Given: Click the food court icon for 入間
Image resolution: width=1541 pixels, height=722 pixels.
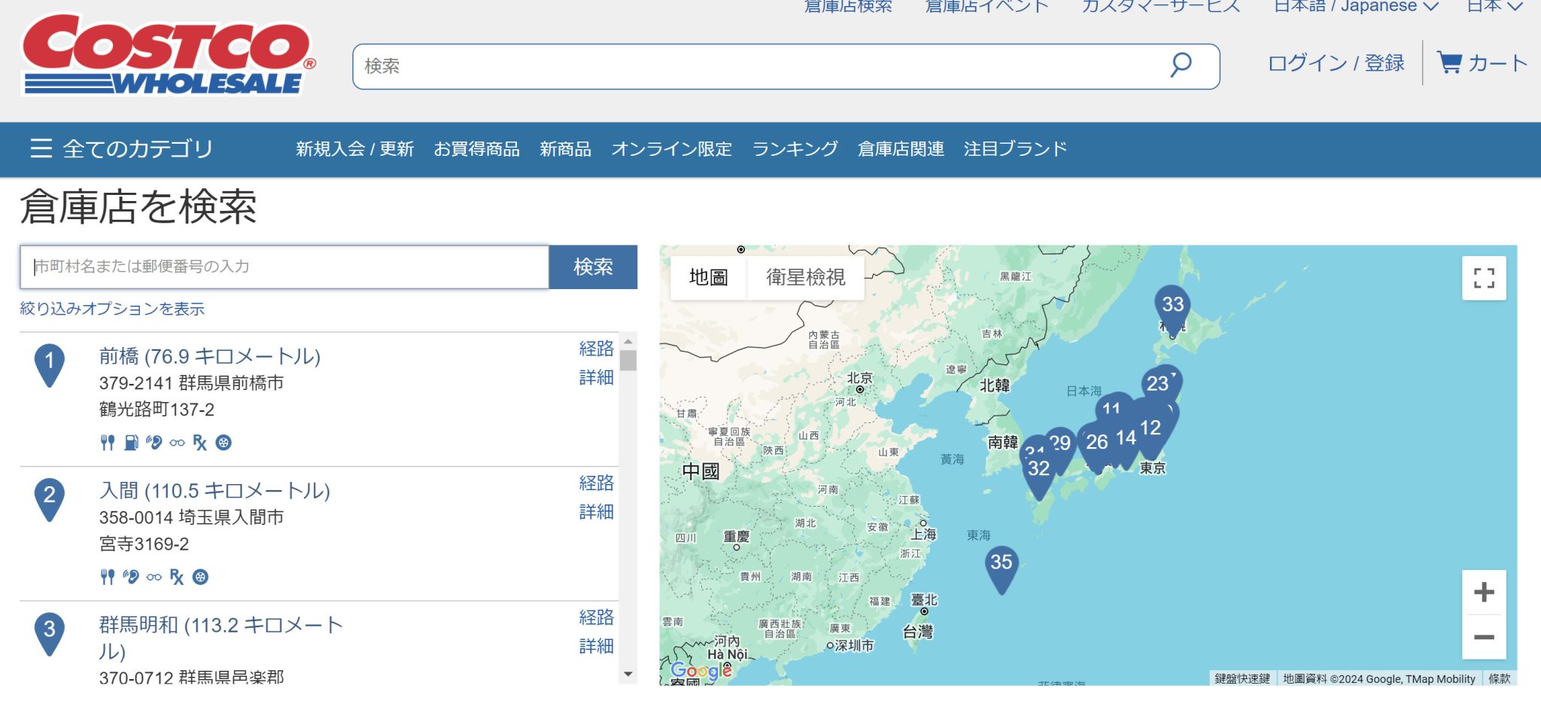Looking at the screenshot, I should point(108,577).
